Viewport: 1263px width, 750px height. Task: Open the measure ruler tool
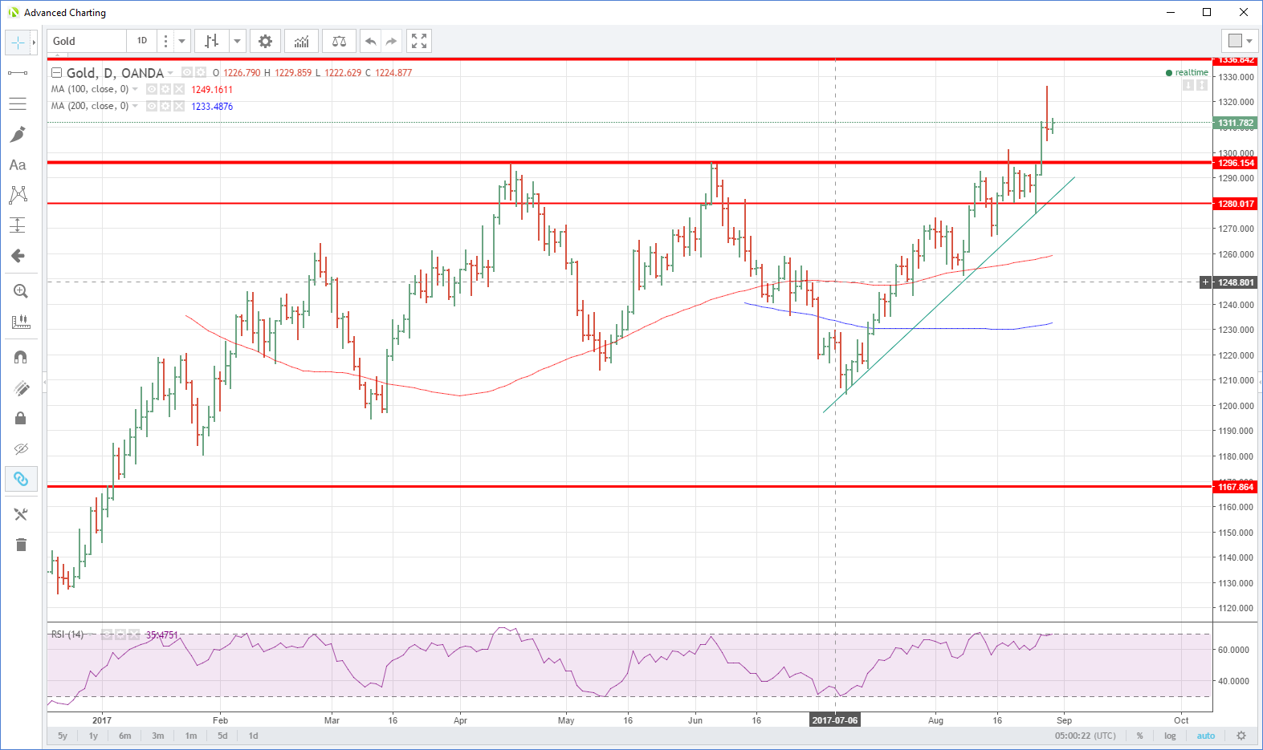[x=21, y=322]
